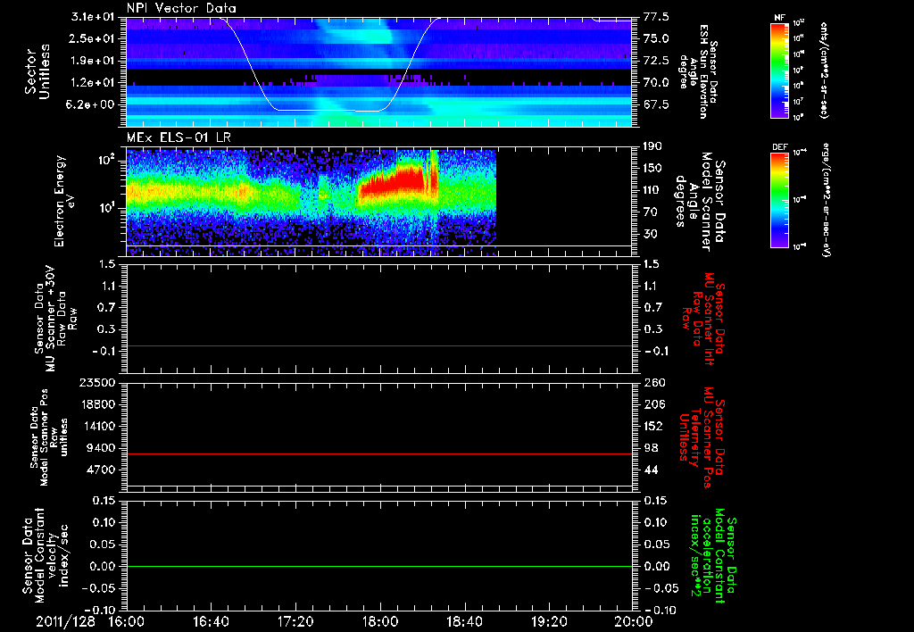
Task: Select the 'MEx ELS-01 LR' panel title
Action: point(179,138)
